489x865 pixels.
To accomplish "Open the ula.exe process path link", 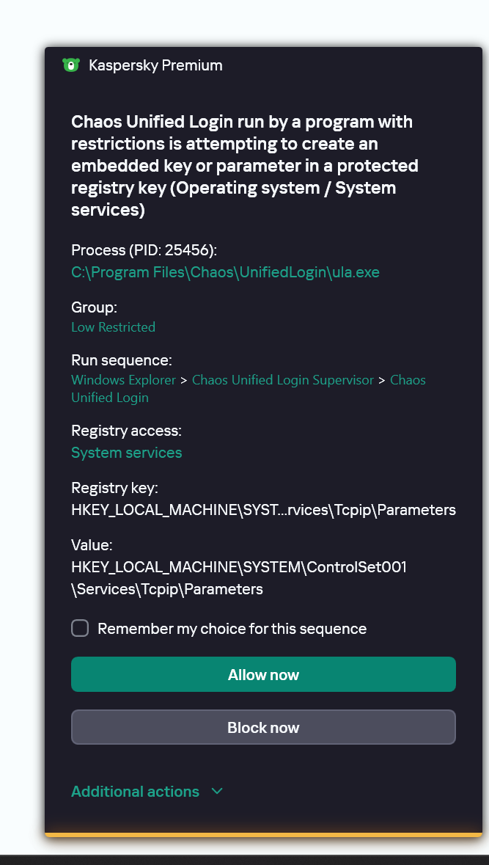I will [x=225, y=272].
